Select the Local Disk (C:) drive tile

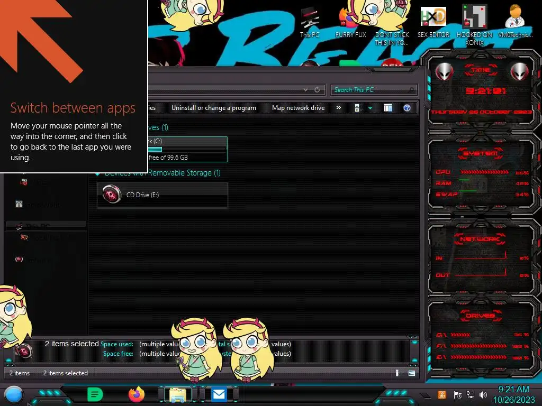click(x=187, y=149)
